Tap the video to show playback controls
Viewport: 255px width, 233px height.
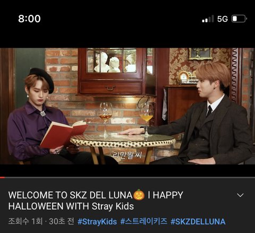pyautogui.click(x=127, y=106)
